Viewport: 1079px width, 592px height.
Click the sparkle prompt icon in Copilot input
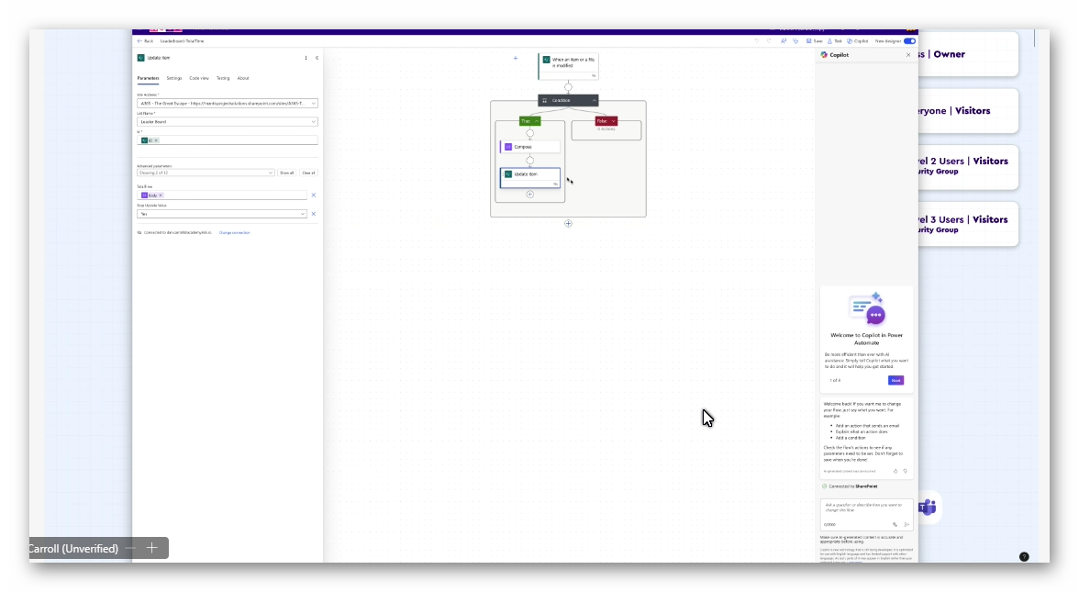tap(895, 525)
